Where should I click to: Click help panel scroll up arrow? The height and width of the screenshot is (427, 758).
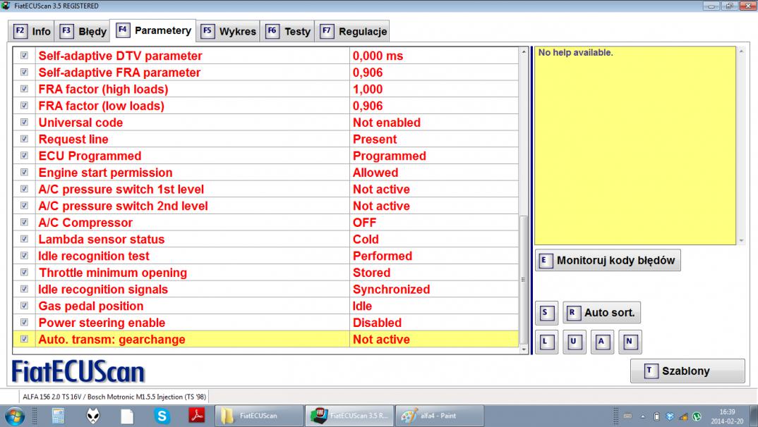741,51
